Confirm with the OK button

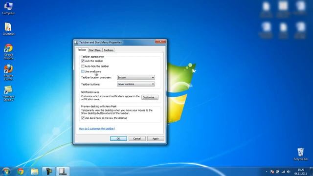coord(118,138)
